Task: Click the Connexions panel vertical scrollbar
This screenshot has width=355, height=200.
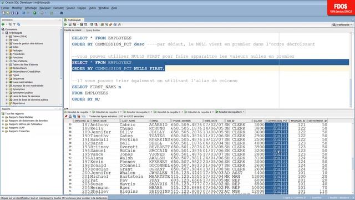Action: click(x=60, y=66)
